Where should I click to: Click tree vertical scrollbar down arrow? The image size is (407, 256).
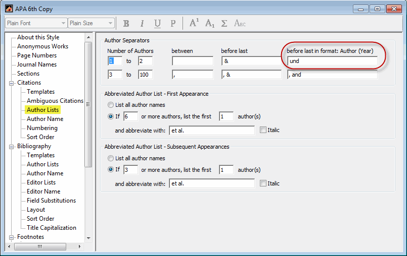[88, 238]
